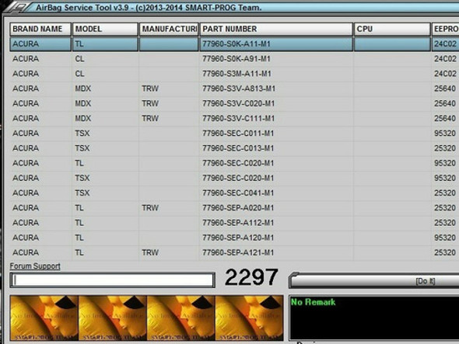459x344 pixels.
Task: Click the EEPROM column header
Action: [445, 29]
